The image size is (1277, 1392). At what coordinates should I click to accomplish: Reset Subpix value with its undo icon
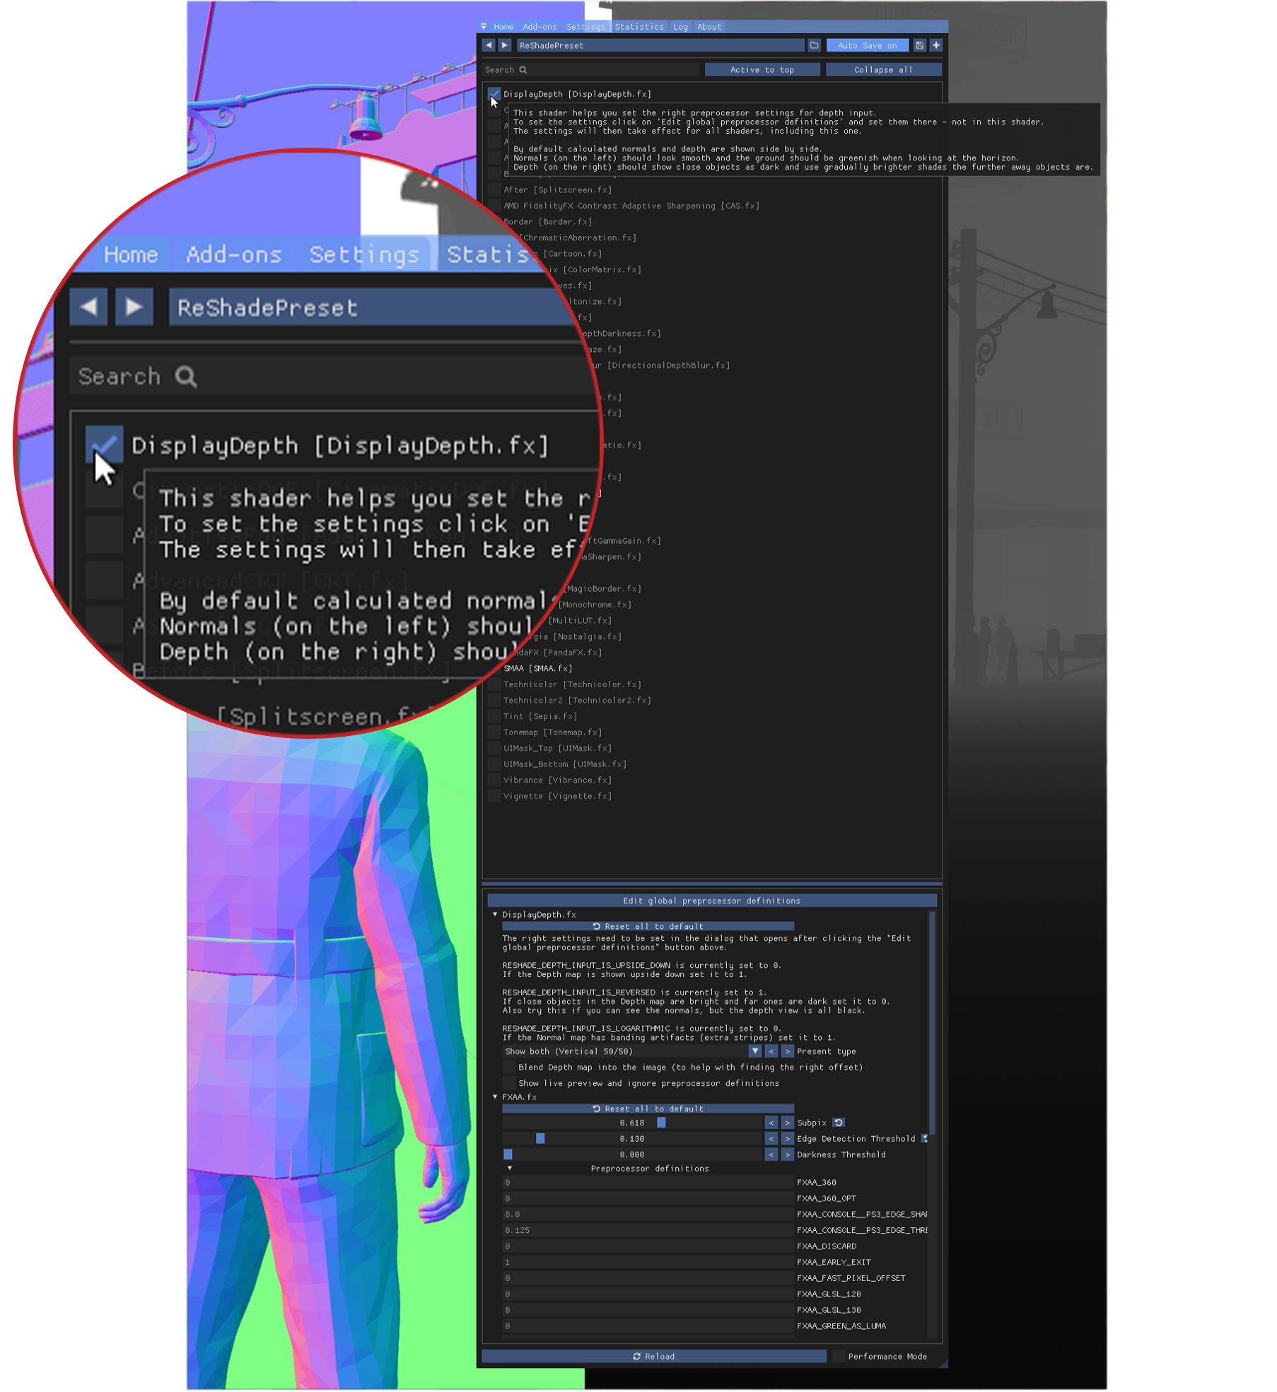point(839,1123)
